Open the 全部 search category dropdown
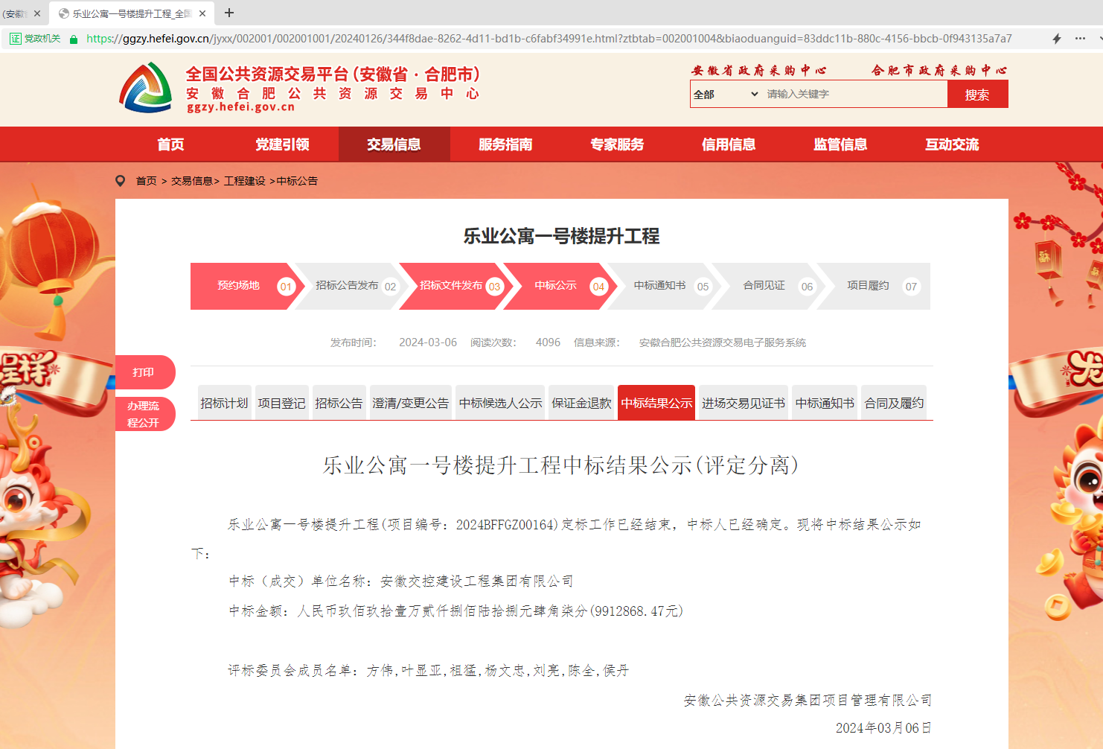This screenshot has width=1103, height=749. [724, 94]
